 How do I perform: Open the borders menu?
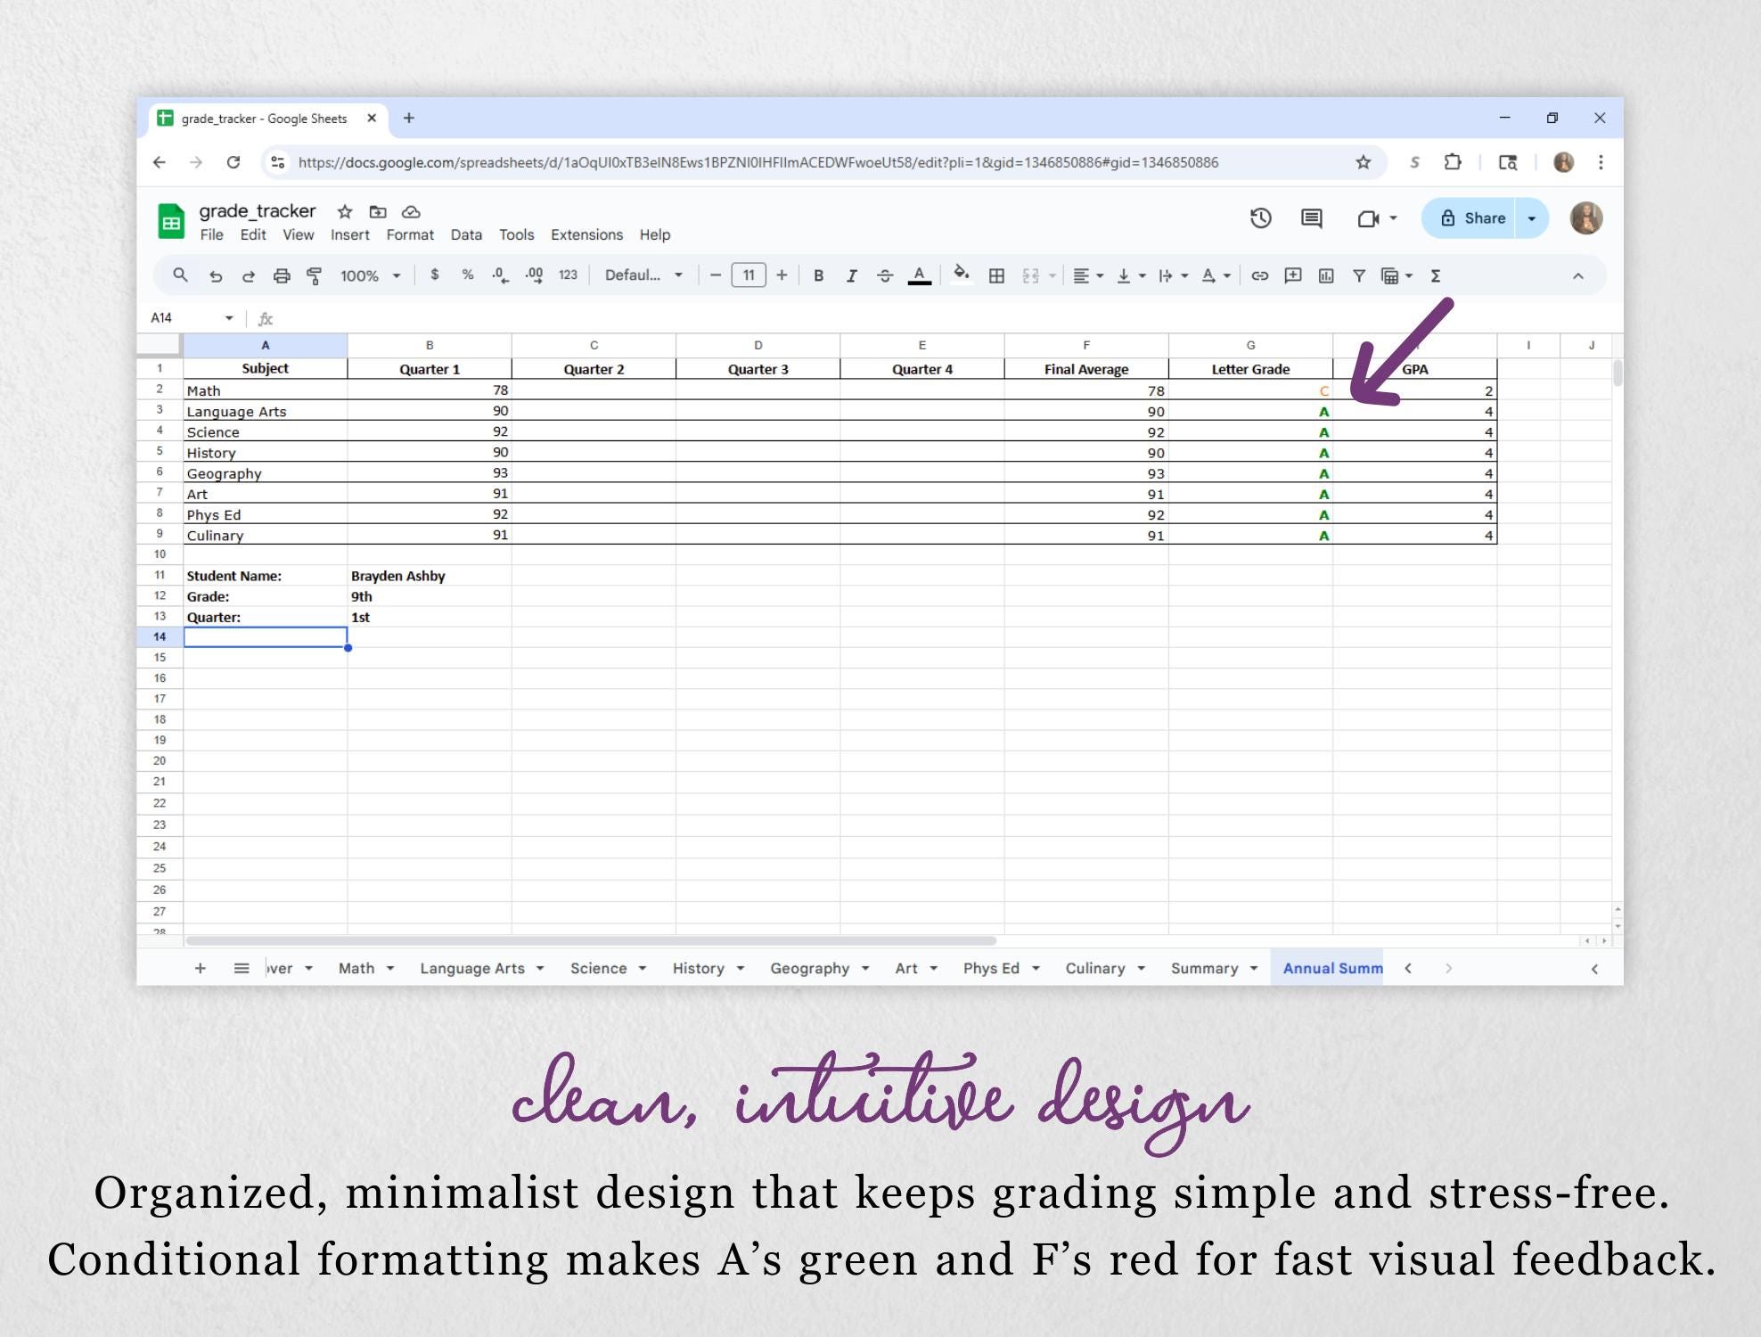point(996,276)
